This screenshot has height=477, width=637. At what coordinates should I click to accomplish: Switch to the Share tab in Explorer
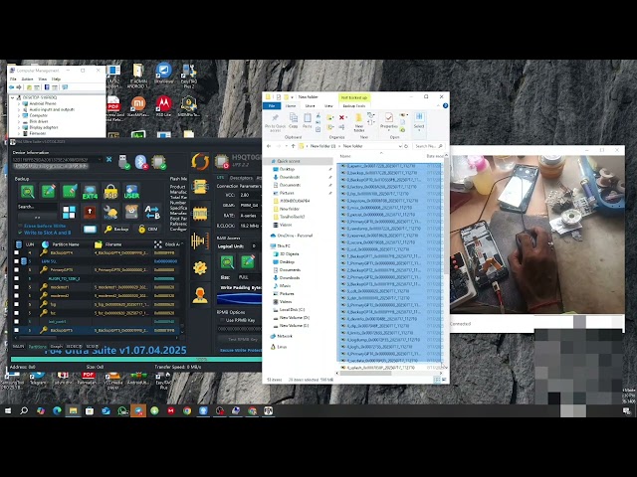[x=310, y=106]
